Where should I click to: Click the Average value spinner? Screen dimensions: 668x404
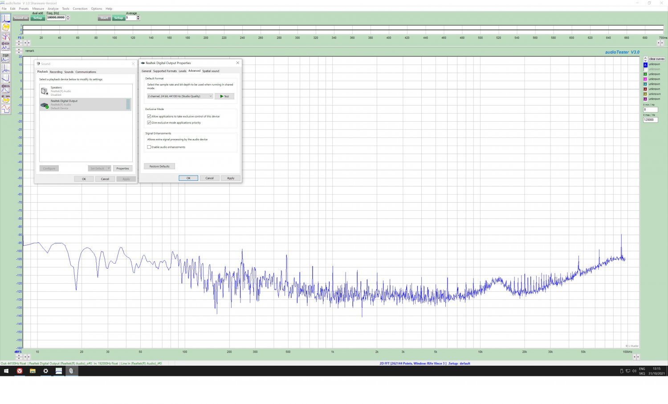[x=138, y=18]
